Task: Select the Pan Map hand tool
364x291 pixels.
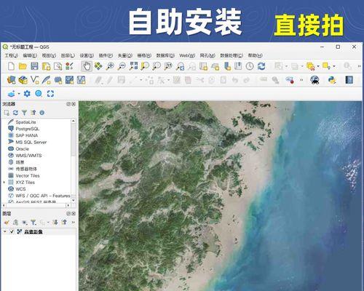Action: pos(87,66)
